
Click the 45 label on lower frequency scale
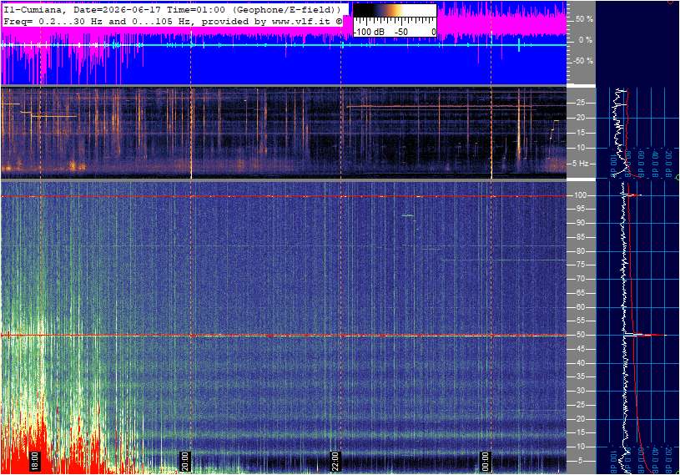[580, 349]
